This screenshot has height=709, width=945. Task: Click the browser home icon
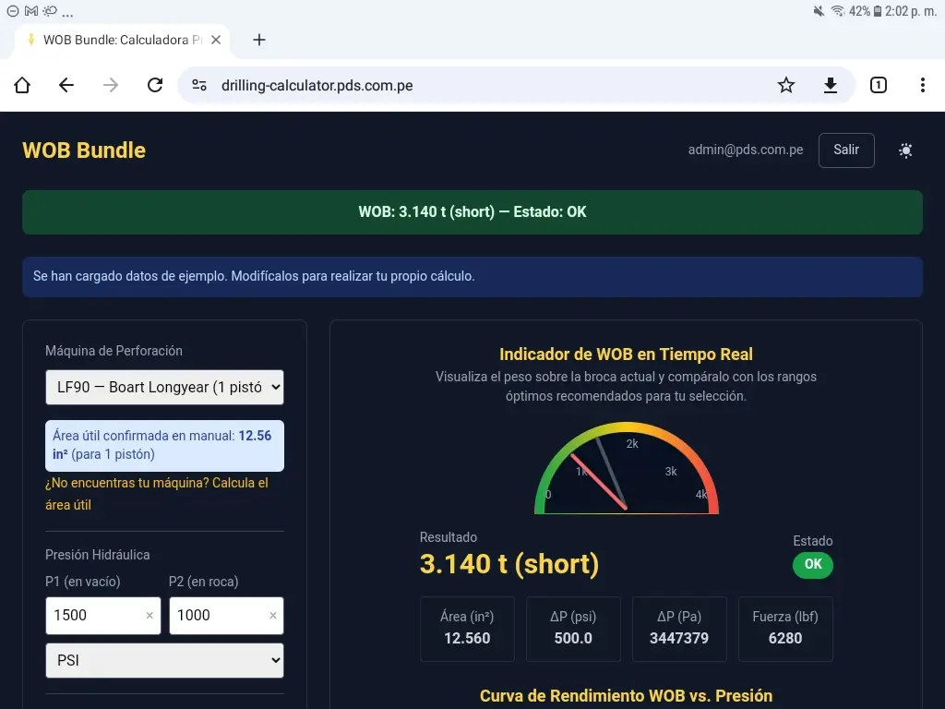click(21, 85)
